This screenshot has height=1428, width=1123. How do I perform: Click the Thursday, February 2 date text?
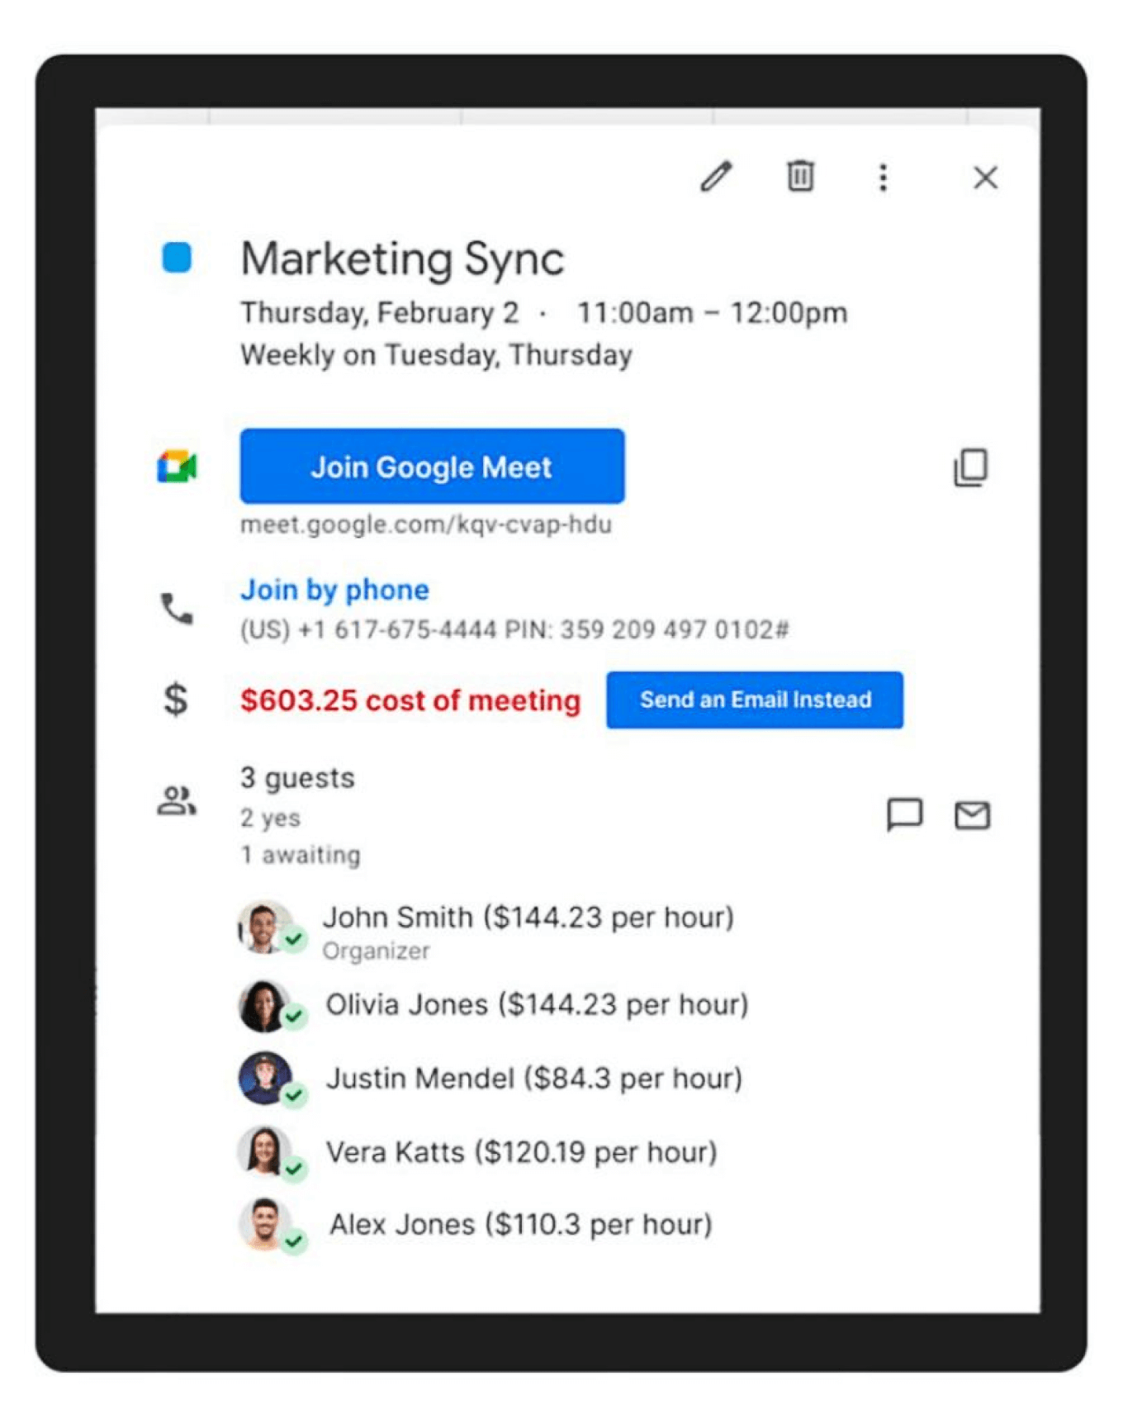[380, 313]
